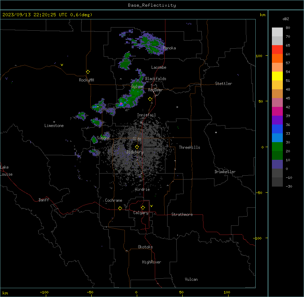Image resolution: width=304 pixels, height=297 pixels.
Task: Click the Strathmore town label
Action: (182, 214)
